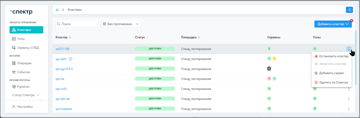The image size is (360, 118).
Task: Click the logout icon button at top right
Action: point(349,10)
